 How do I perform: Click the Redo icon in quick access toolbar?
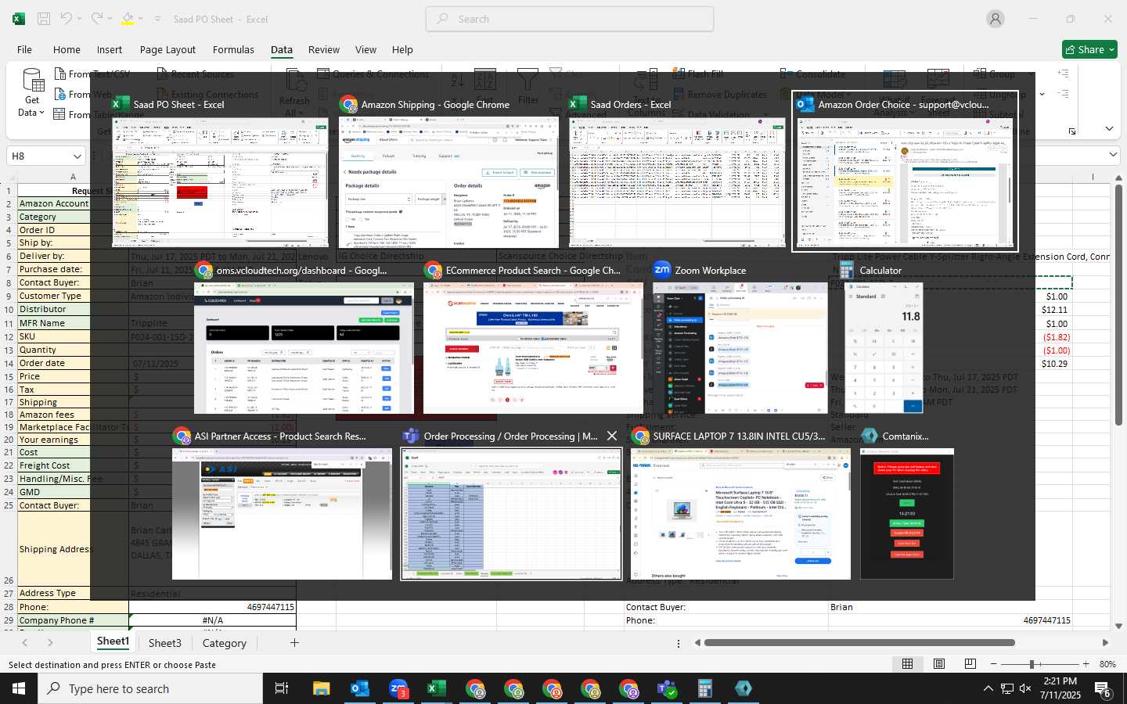click(x=96, y=19)
